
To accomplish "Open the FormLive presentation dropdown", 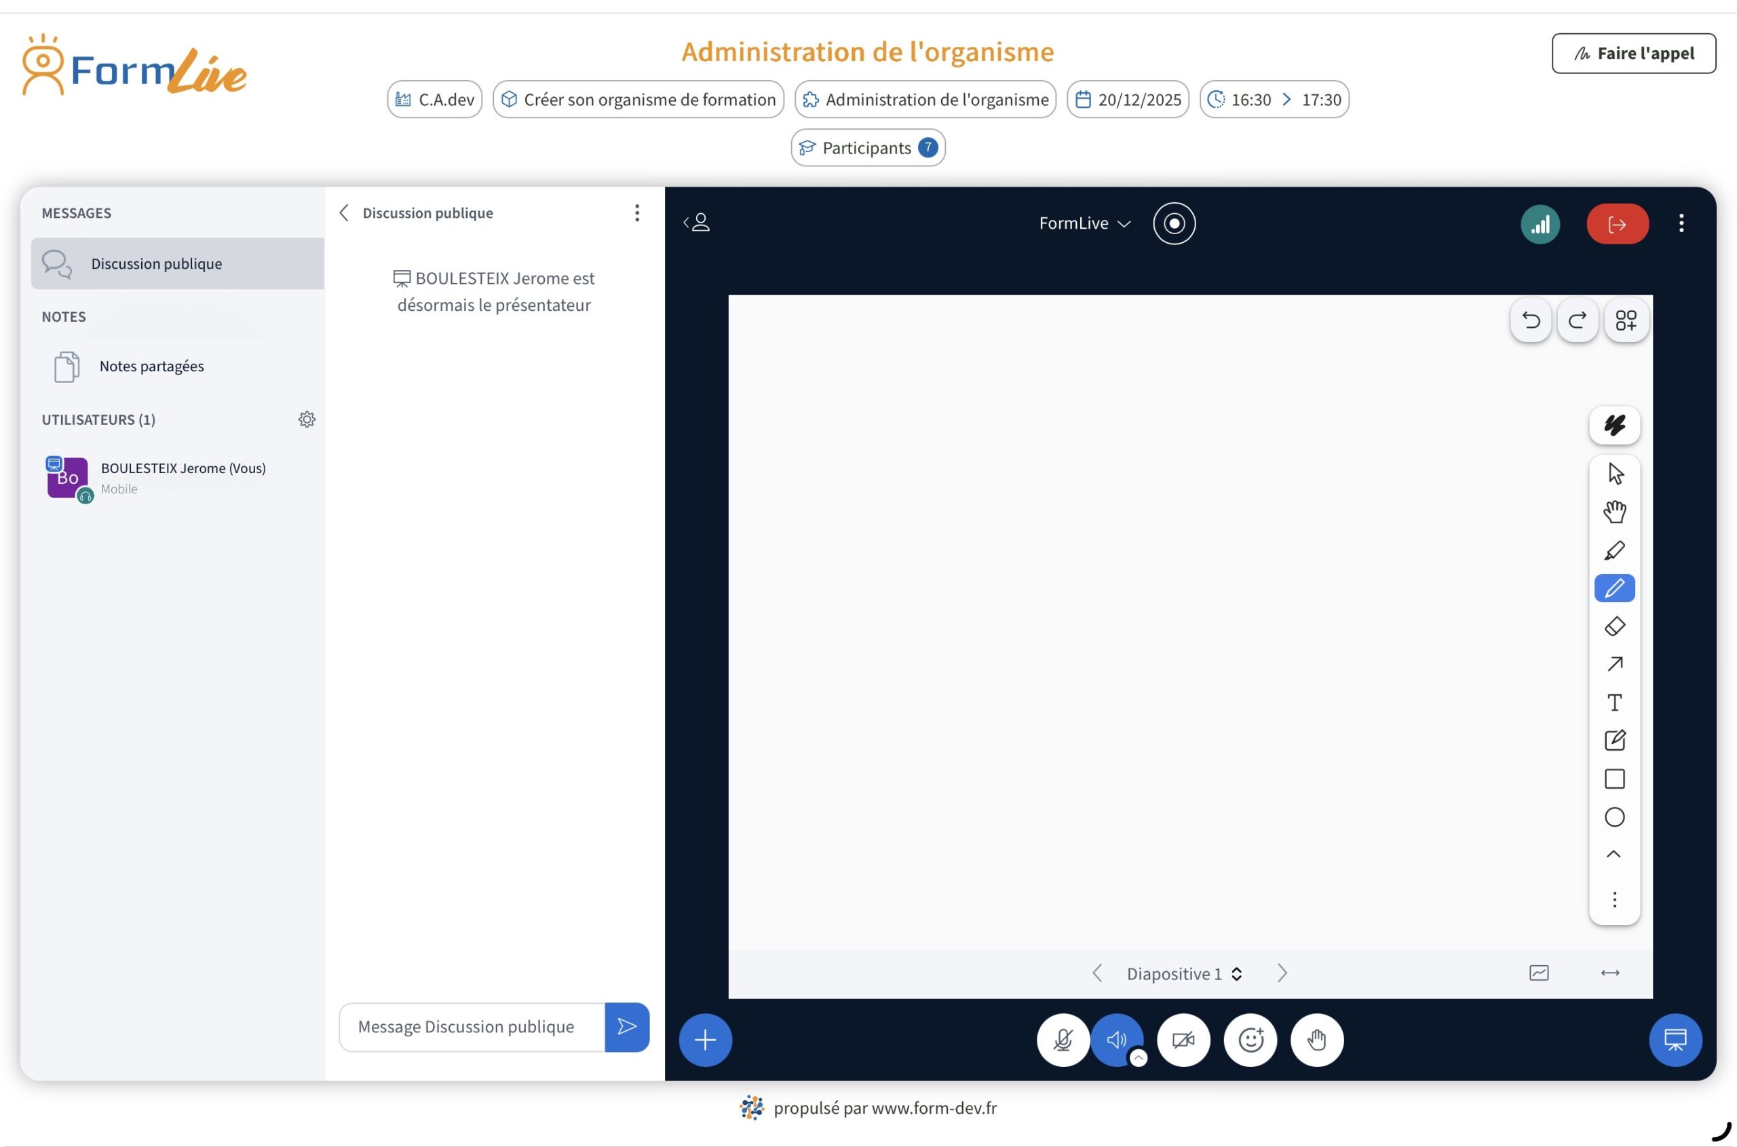I will click(1085, 223).
